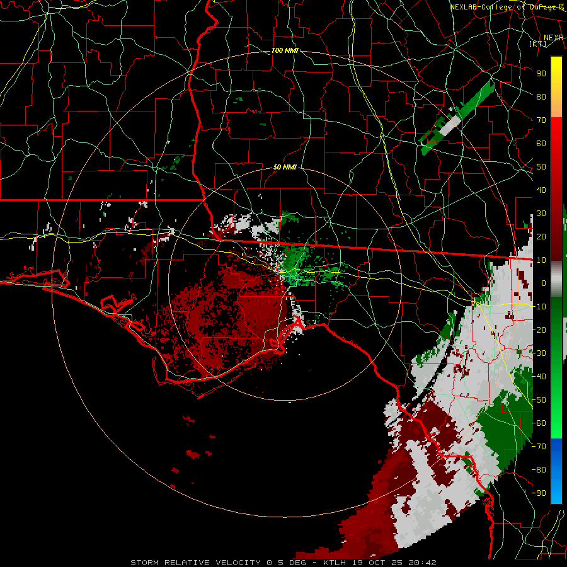Click the "0.5 DEG" elevation text in caption
This screenshot has height=567, width=567.
287,563
